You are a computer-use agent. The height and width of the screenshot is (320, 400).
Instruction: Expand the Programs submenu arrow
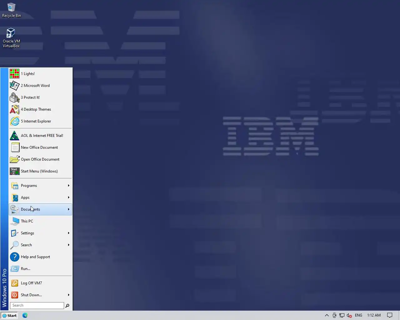point(68,186)
